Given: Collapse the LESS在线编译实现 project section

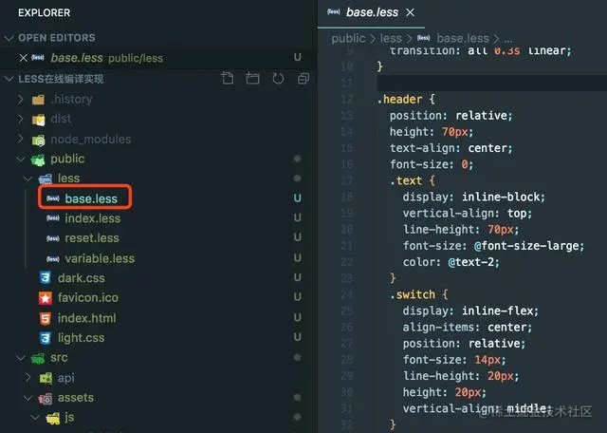Looking at the screenshot, I should [x=9, y=79].
